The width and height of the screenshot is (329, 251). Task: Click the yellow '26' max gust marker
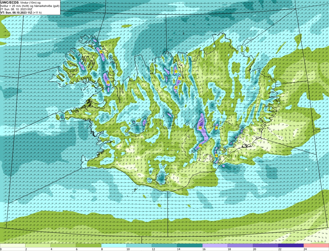point(216,128)
